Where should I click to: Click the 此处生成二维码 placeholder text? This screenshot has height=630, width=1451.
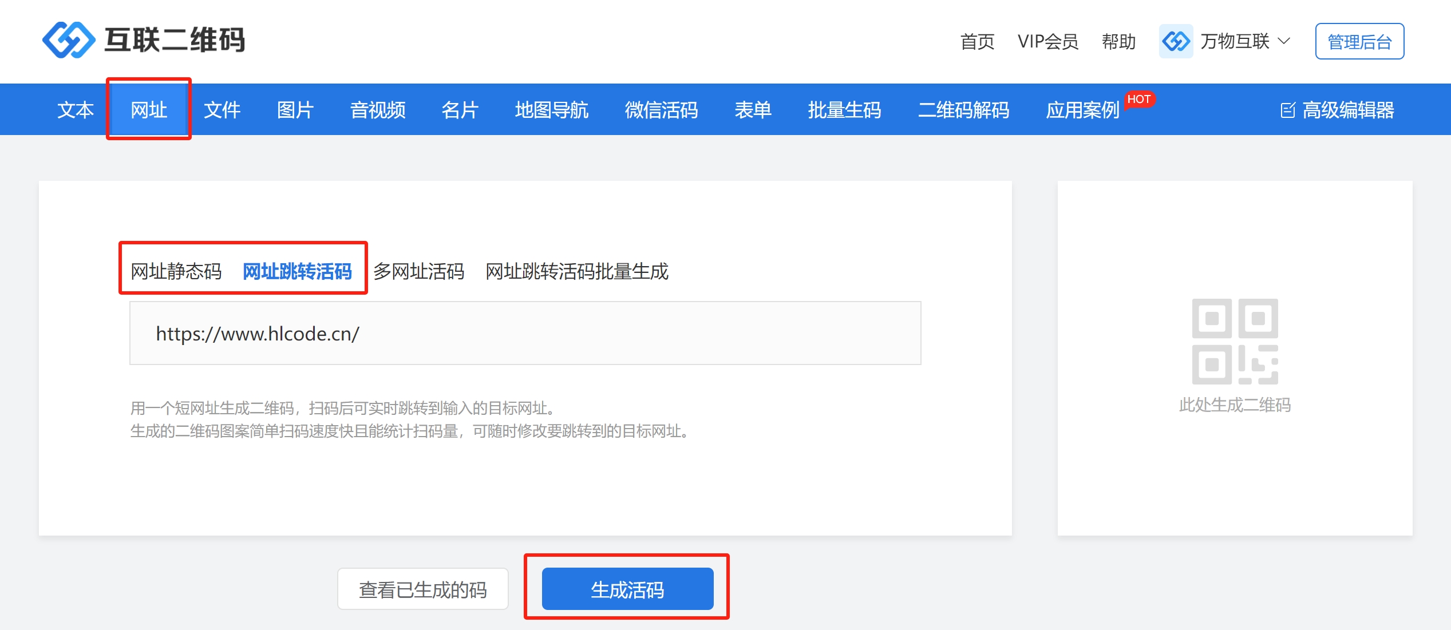point(1235,405)
